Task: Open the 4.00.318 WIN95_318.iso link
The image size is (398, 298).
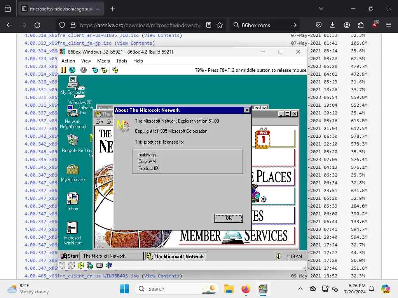Action: point(82,35)
